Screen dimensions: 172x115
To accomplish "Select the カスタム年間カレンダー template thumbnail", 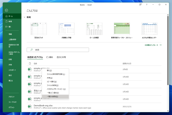I will [149, 29].
